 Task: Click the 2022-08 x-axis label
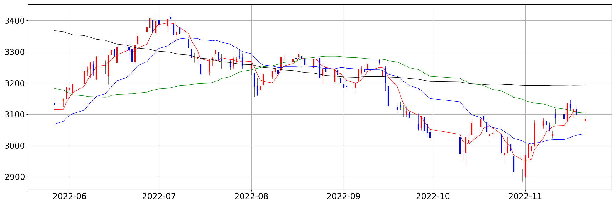point(251,197)
